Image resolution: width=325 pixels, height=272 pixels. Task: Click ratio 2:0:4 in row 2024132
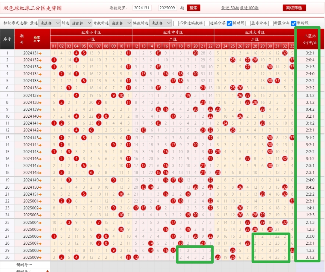(310, 60)
